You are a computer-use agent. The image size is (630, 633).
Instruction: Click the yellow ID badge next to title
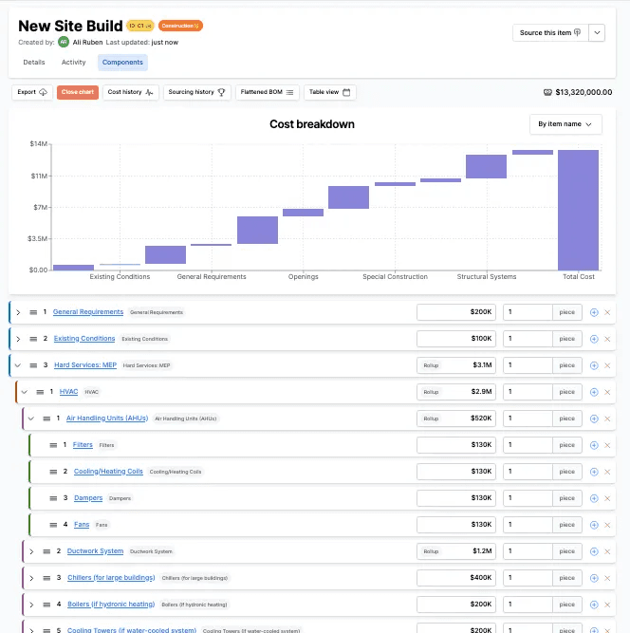140,26
